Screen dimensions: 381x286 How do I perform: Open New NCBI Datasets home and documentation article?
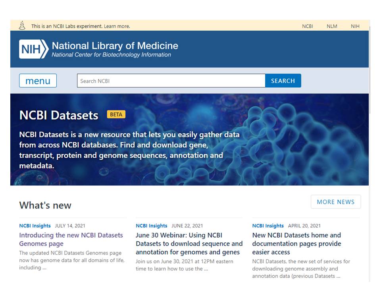[x=296, y=243]
